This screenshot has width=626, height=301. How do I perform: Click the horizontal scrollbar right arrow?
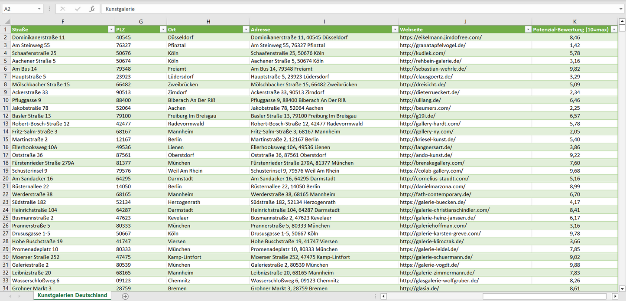tap(615, 296)
